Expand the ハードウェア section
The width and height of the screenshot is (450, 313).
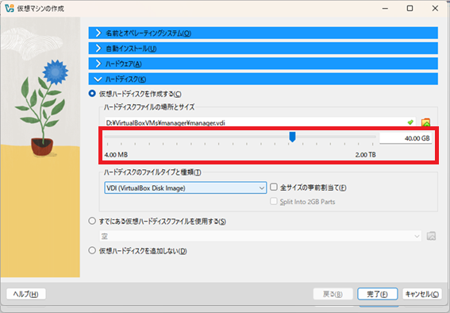[x=263, y=64]
